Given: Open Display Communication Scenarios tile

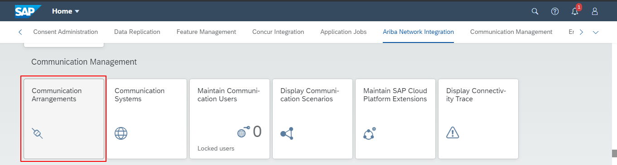Looking at the screenshot, I should click(x=313, y=119).
